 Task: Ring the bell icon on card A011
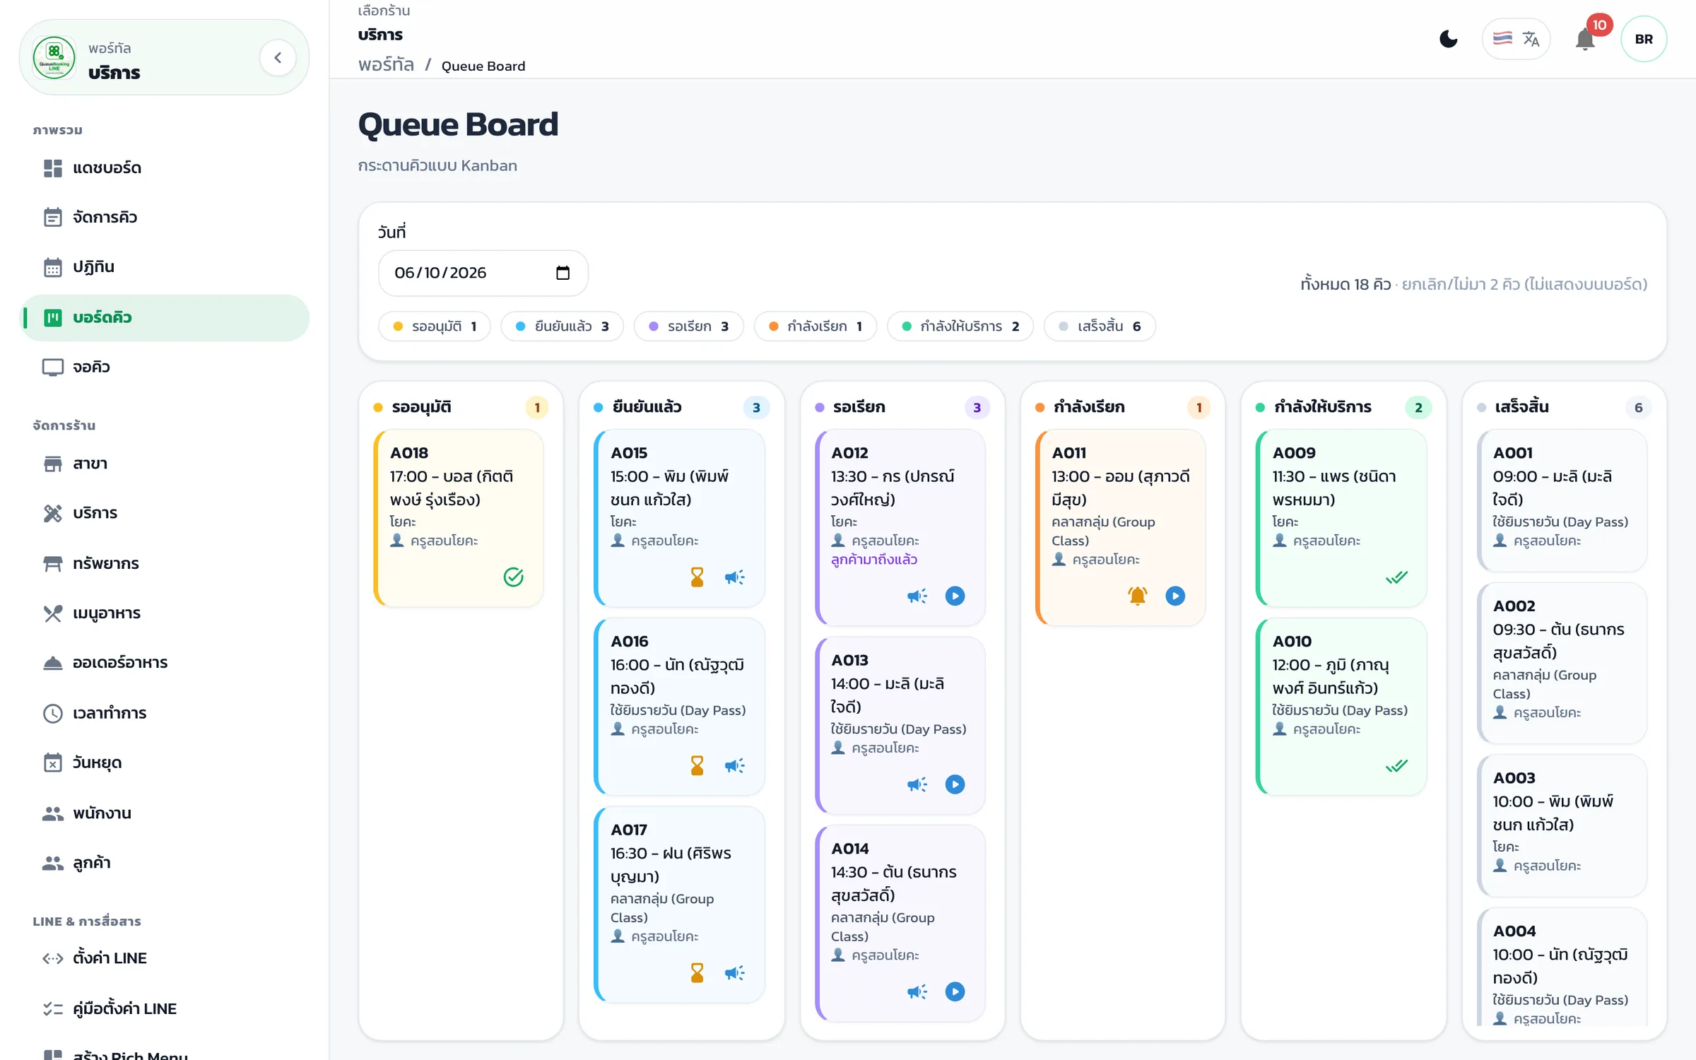[1137, 596]
